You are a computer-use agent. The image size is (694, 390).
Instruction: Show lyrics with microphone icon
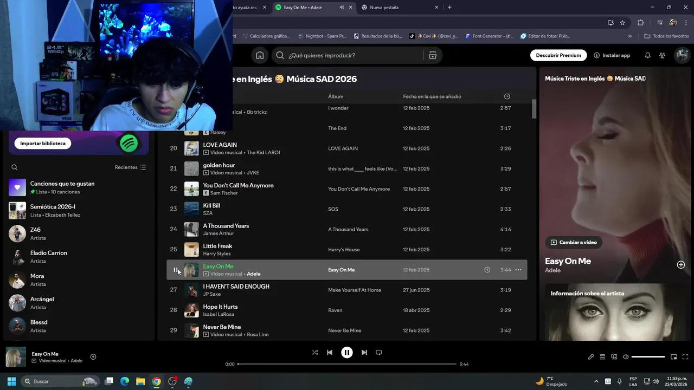point(591,357)
